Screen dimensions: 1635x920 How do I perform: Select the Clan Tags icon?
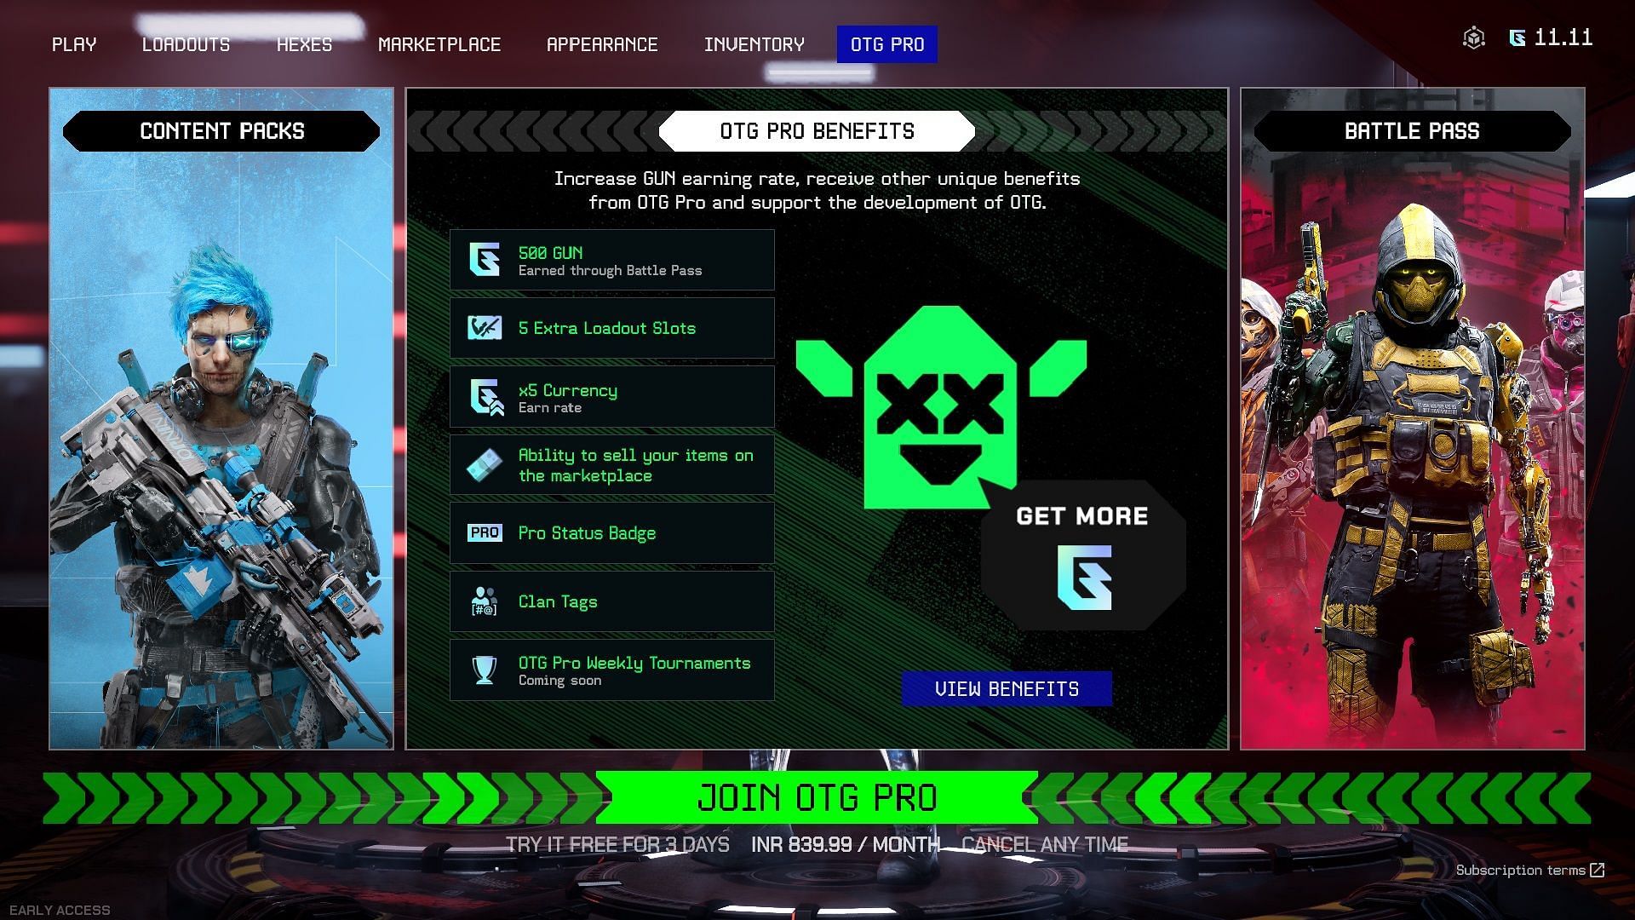point(484,601)
